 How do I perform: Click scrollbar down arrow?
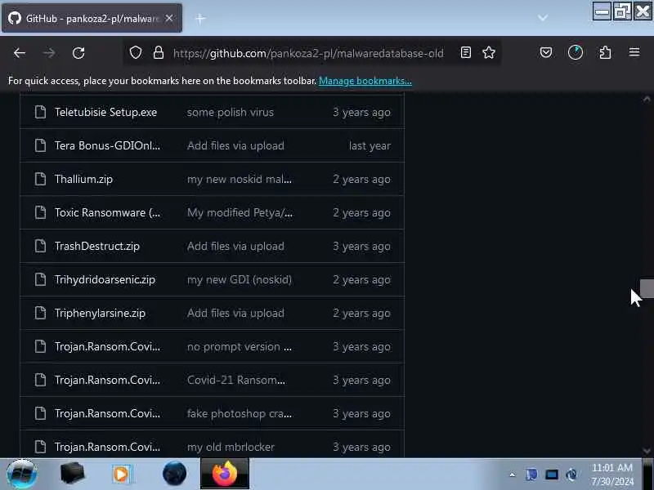pos(647,451)
